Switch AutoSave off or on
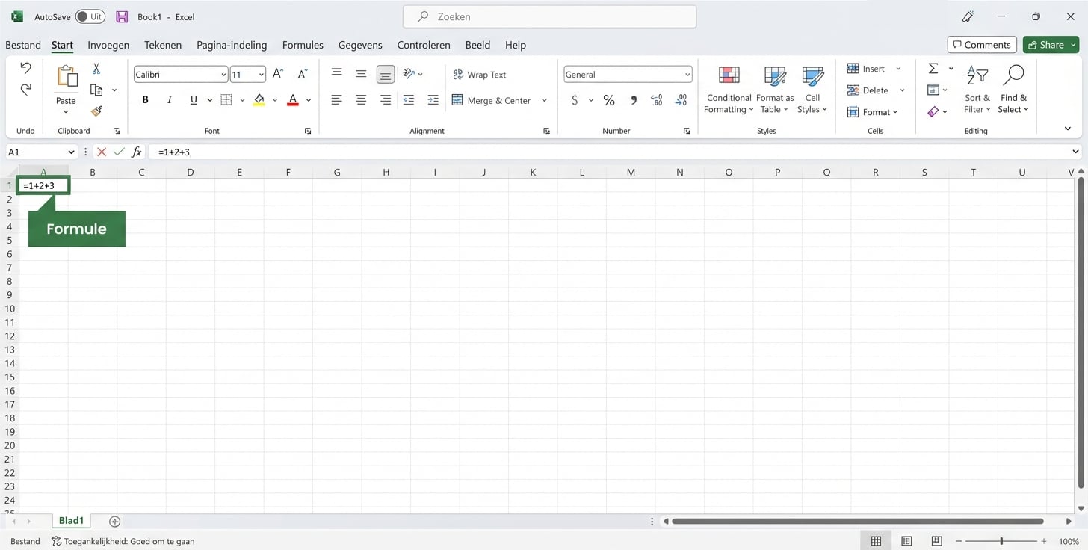1088x550 pixels. [x=89, y=16]
